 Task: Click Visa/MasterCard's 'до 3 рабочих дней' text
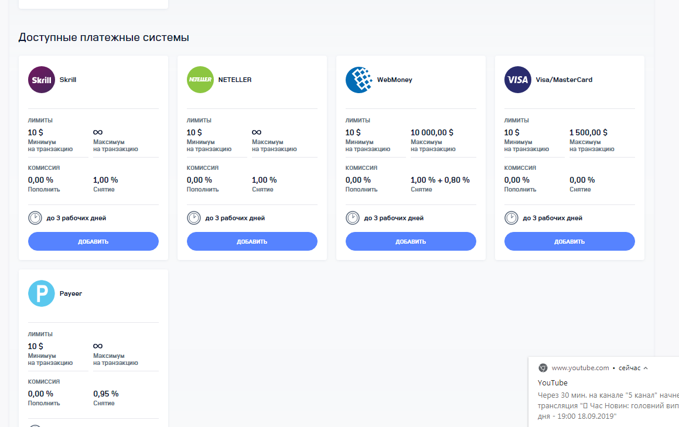pyautogui.click(x=552, y=218)
